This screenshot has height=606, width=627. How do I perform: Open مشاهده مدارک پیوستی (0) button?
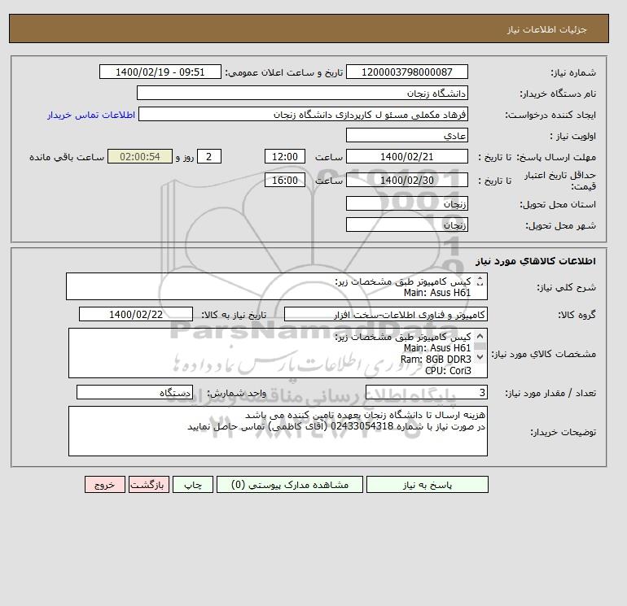[x=290, y=485]
